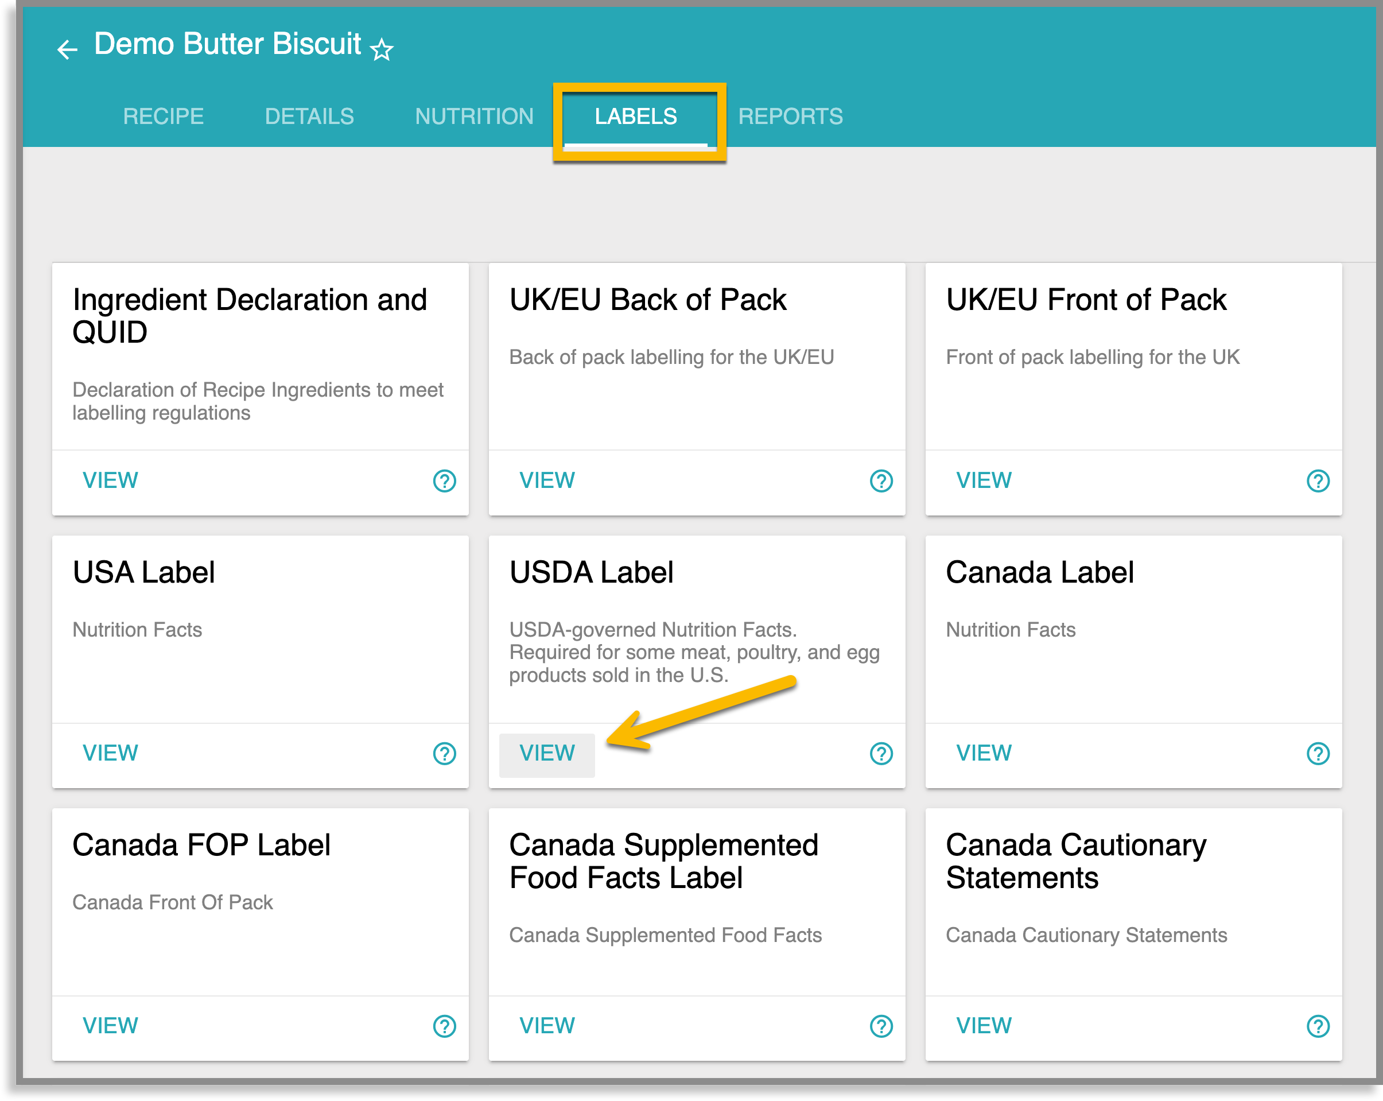Navigate back using the arrow icon
This screenshot has width=1383, height=1101.
tap(67, 49)
